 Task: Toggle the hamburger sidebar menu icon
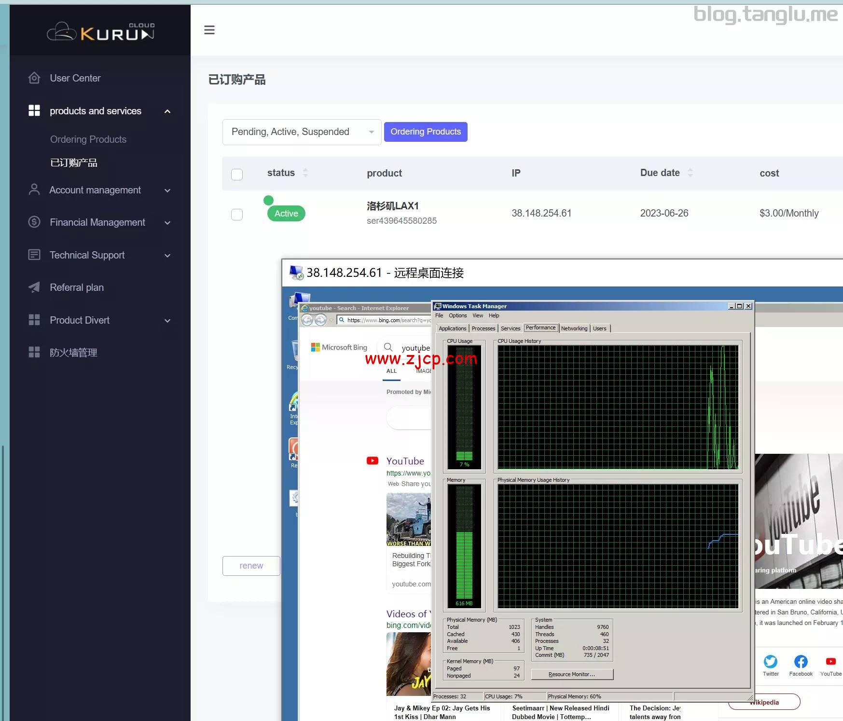(x=209, y=30)
